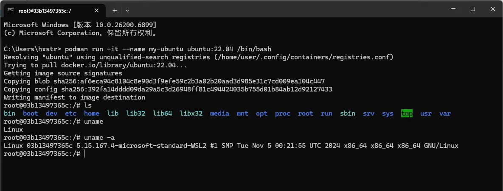
Task: Click the terminal icon on the tab
Action: pos(11,10)
